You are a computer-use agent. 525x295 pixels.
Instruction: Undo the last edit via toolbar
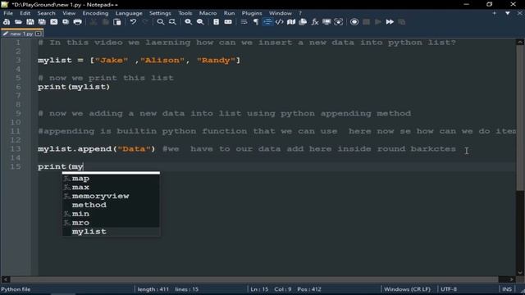click(x=133, y=22)
